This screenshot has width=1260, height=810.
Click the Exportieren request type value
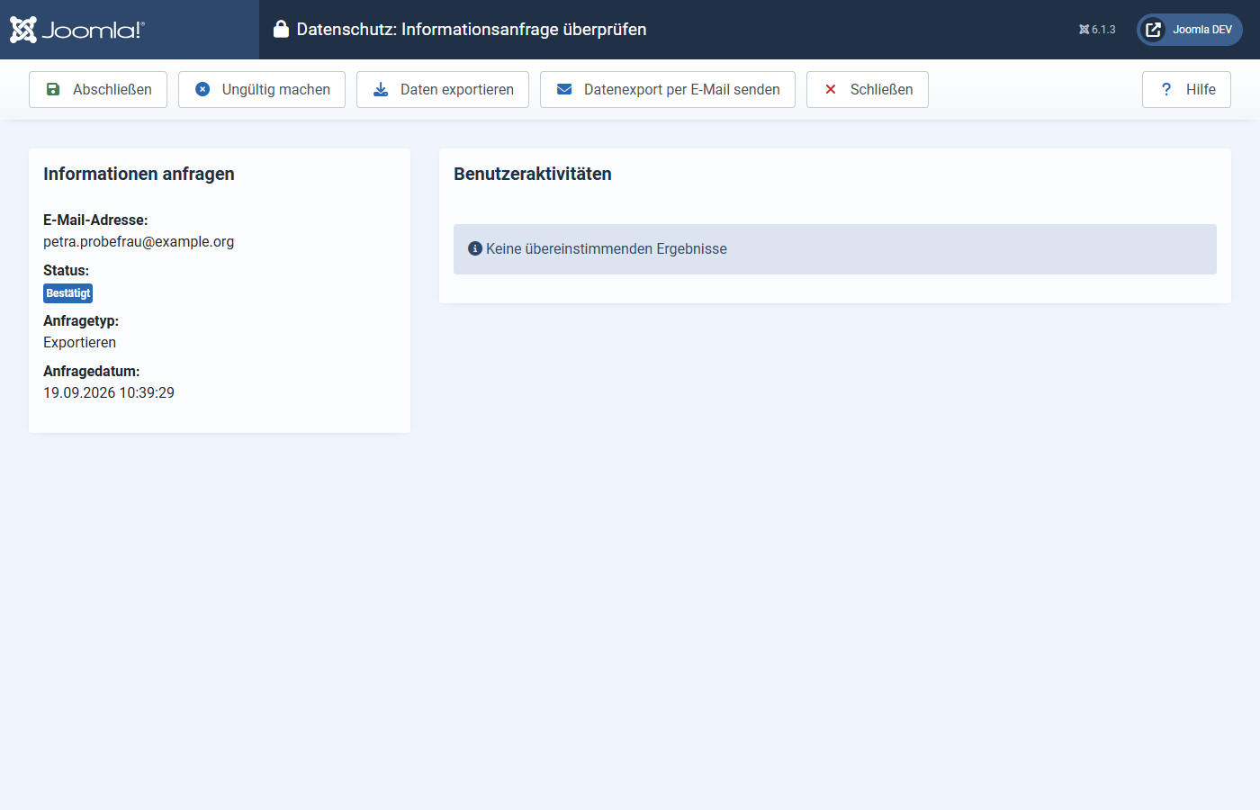[80, 342]
